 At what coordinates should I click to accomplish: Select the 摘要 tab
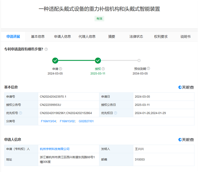pos(112,37)
